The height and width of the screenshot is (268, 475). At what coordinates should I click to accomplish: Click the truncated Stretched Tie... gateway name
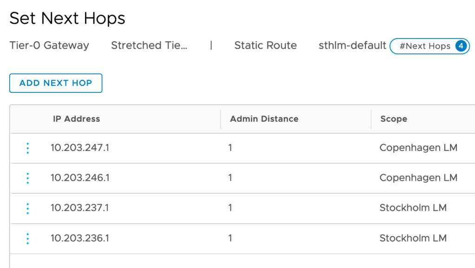coord(149,46)
